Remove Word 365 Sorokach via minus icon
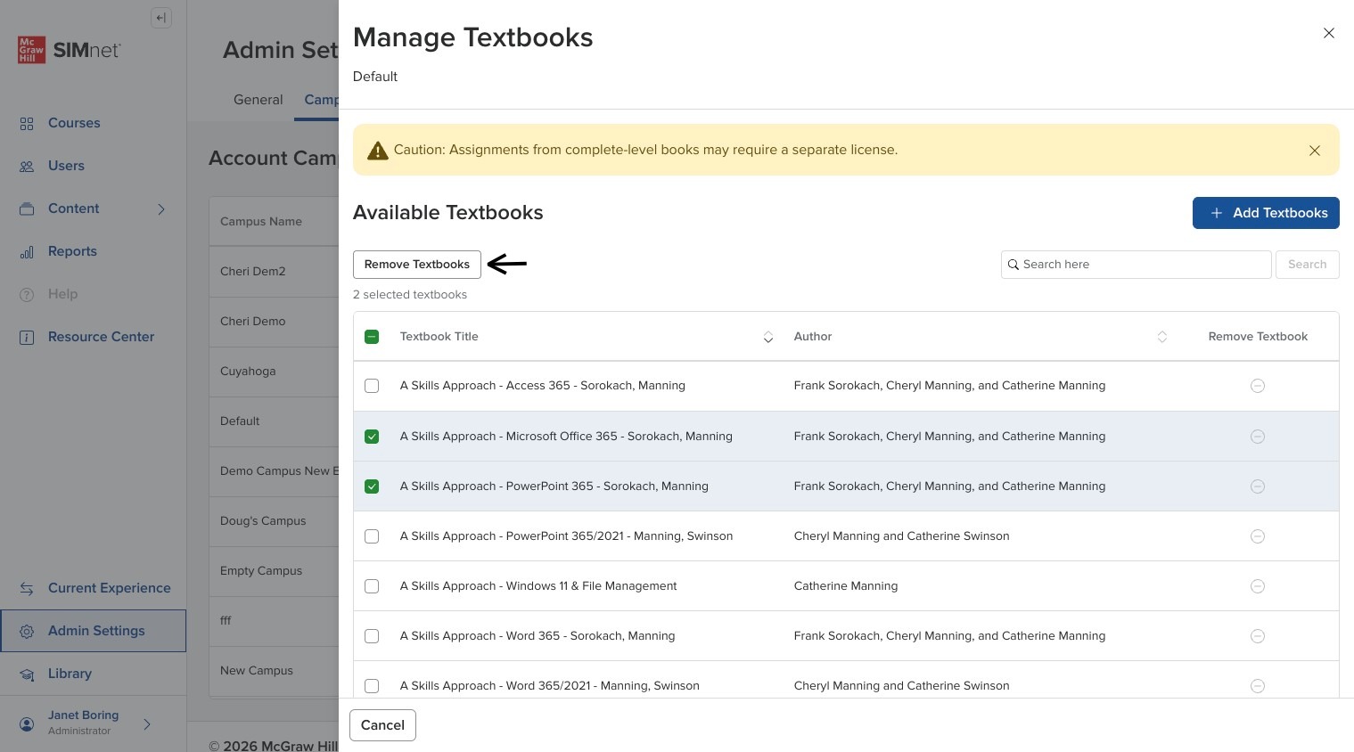This screenshot has width=1354, height=752. pyautogui.click(x=1258, y=636)
